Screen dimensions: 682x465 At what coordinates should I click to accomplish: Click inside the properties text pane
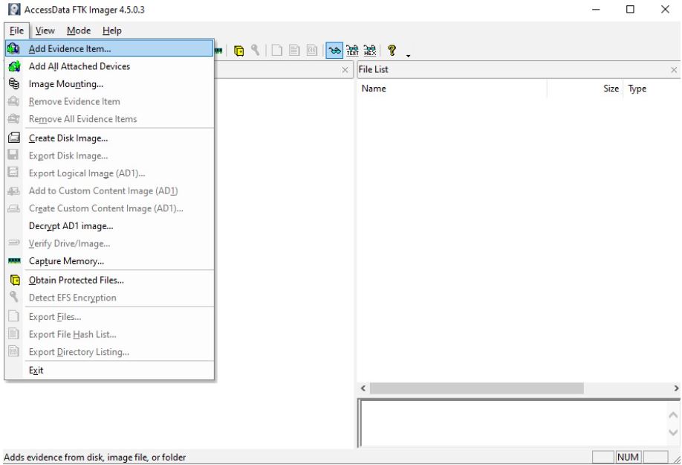(513, 423)
